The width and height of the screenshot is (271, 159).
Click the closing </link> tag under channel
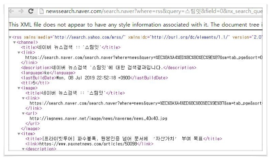pos(29,62)
